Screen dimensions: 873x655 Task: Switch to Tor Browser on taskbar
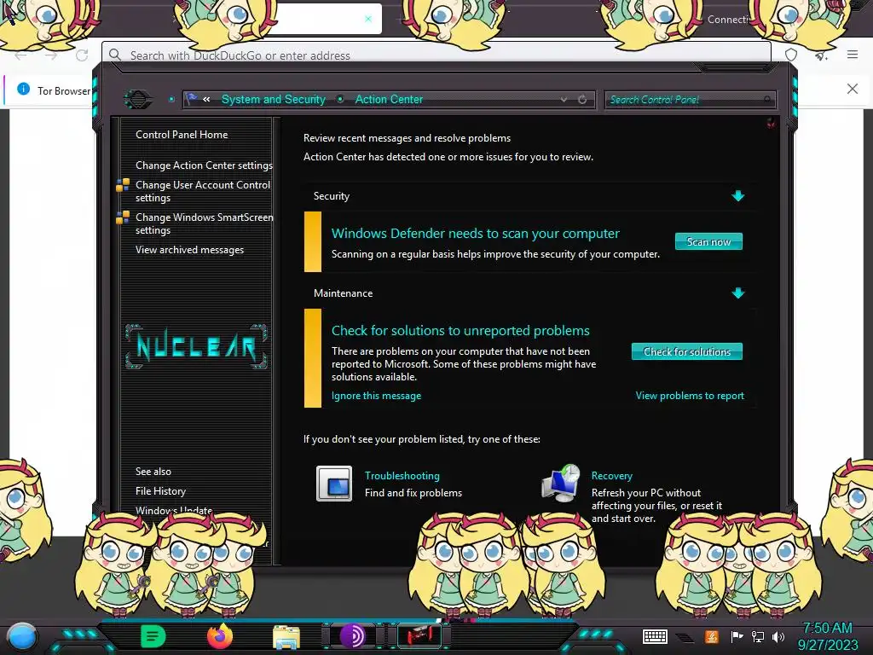(x=352, y=636)
